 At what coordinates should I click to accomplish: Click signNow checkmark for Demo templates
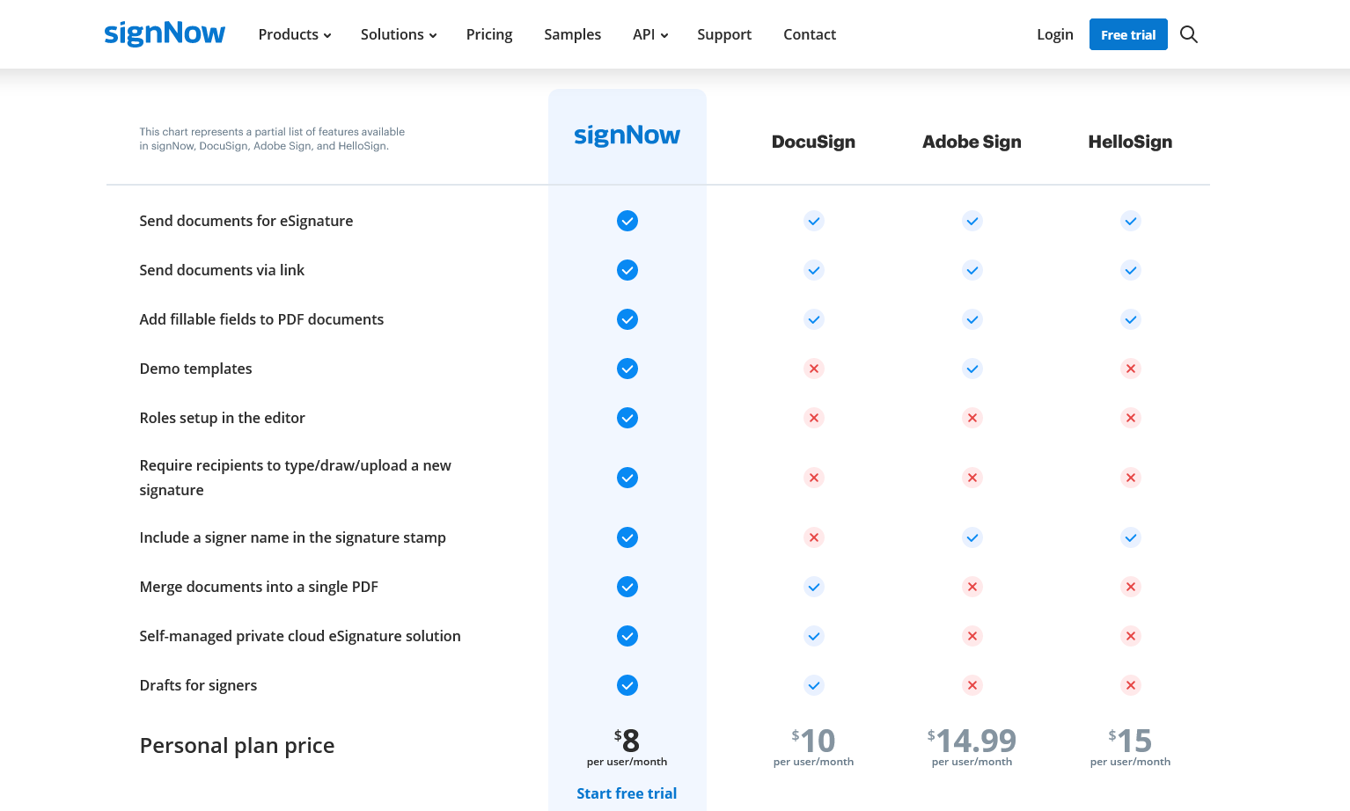[627, 369]
